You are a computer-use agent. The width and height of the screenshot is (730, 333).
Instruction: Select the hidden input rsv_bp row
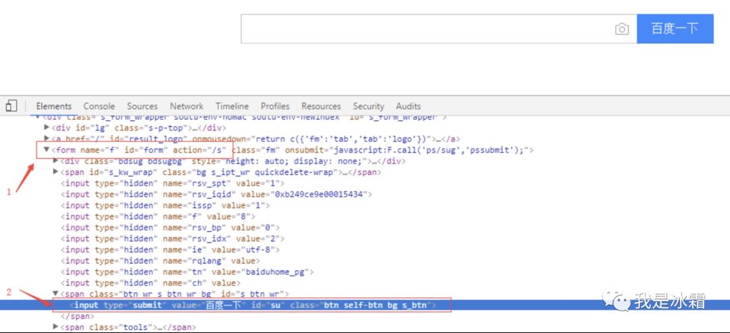coord(170,228)
